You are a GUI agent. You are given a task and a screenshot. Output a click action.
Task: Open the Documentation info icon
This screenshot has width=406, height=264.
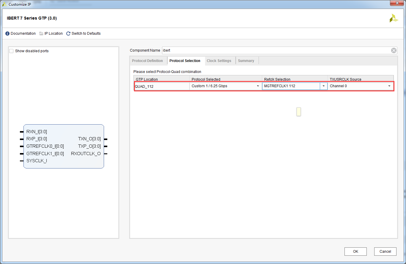click(7, 34)
